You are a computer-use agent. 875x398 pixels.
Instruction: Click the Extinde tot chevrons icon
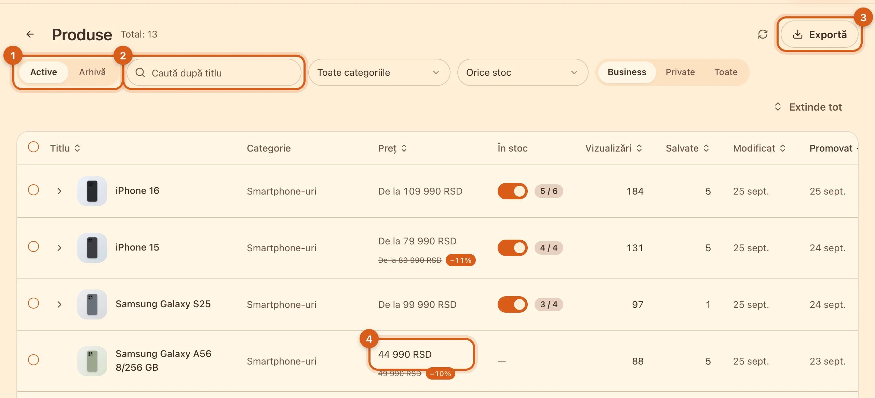pos(778,106)
